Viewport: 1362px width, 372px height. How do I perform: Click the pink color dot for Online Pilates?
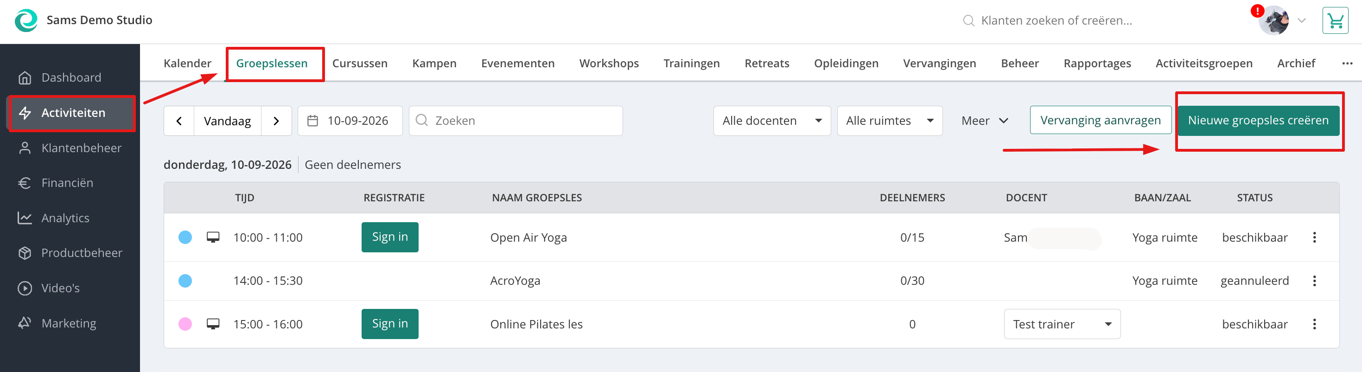185,324
